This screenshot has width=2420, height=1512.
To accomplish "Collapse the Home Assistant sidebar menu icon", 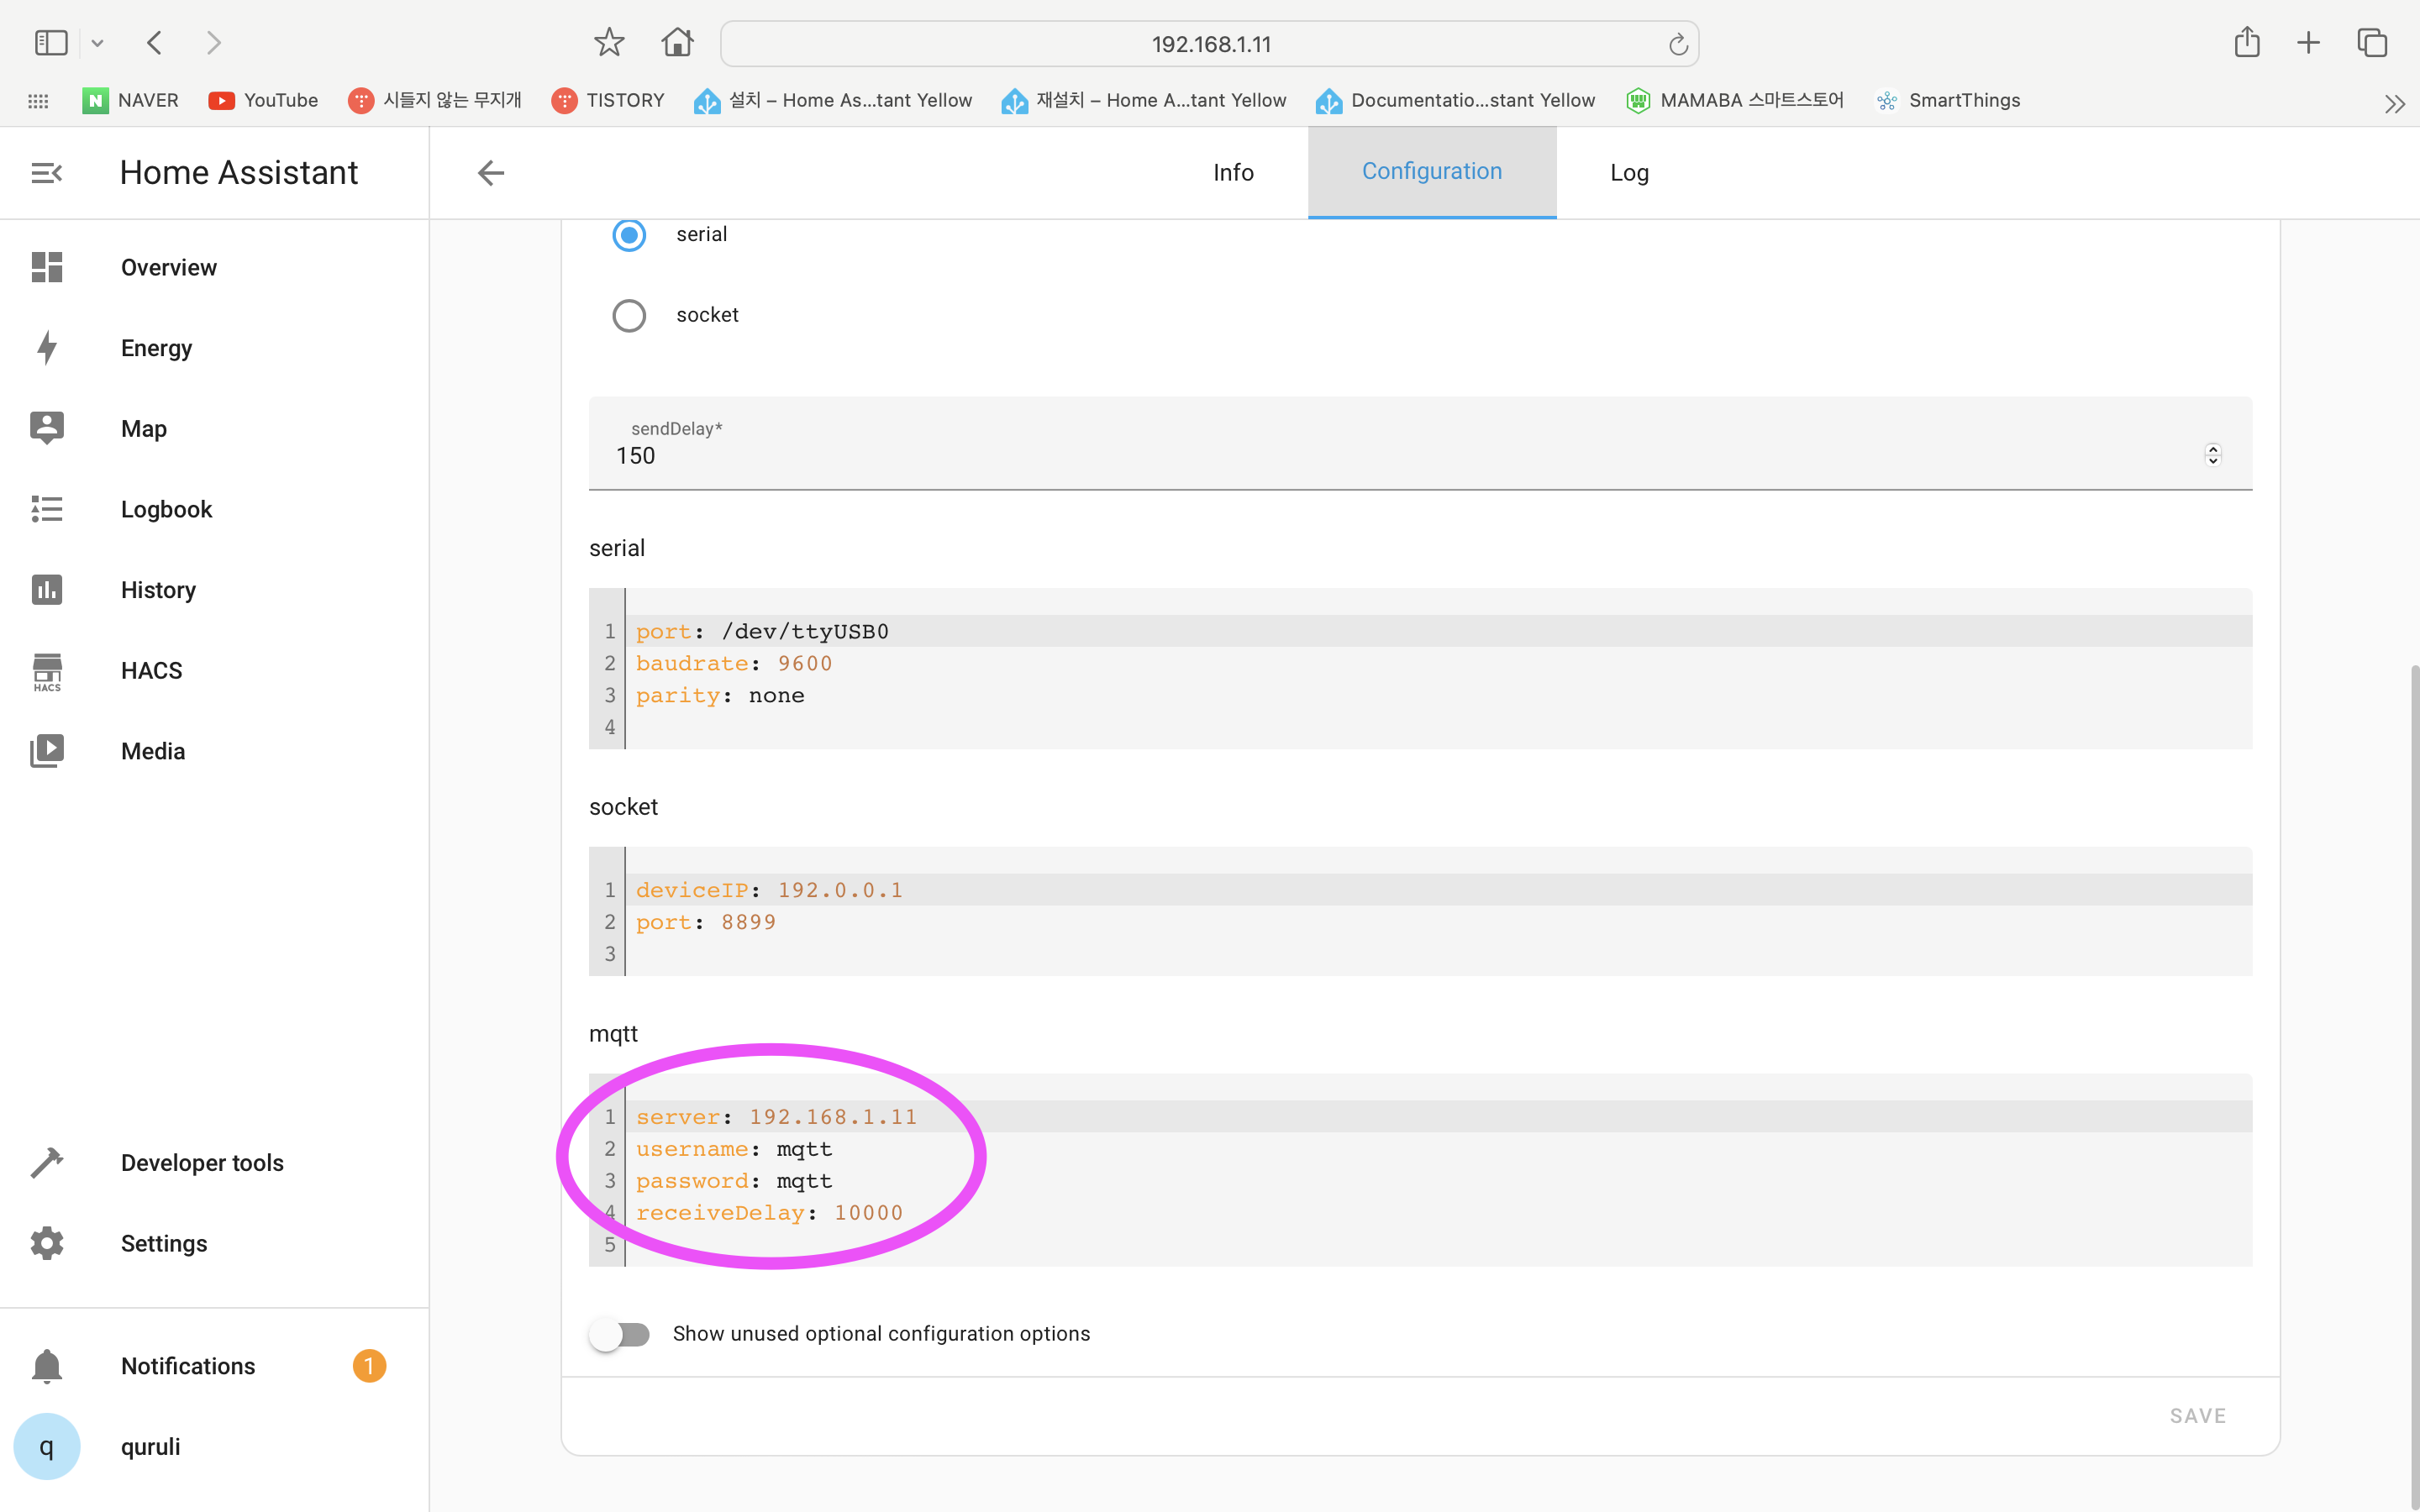I will tap(47, 173).
